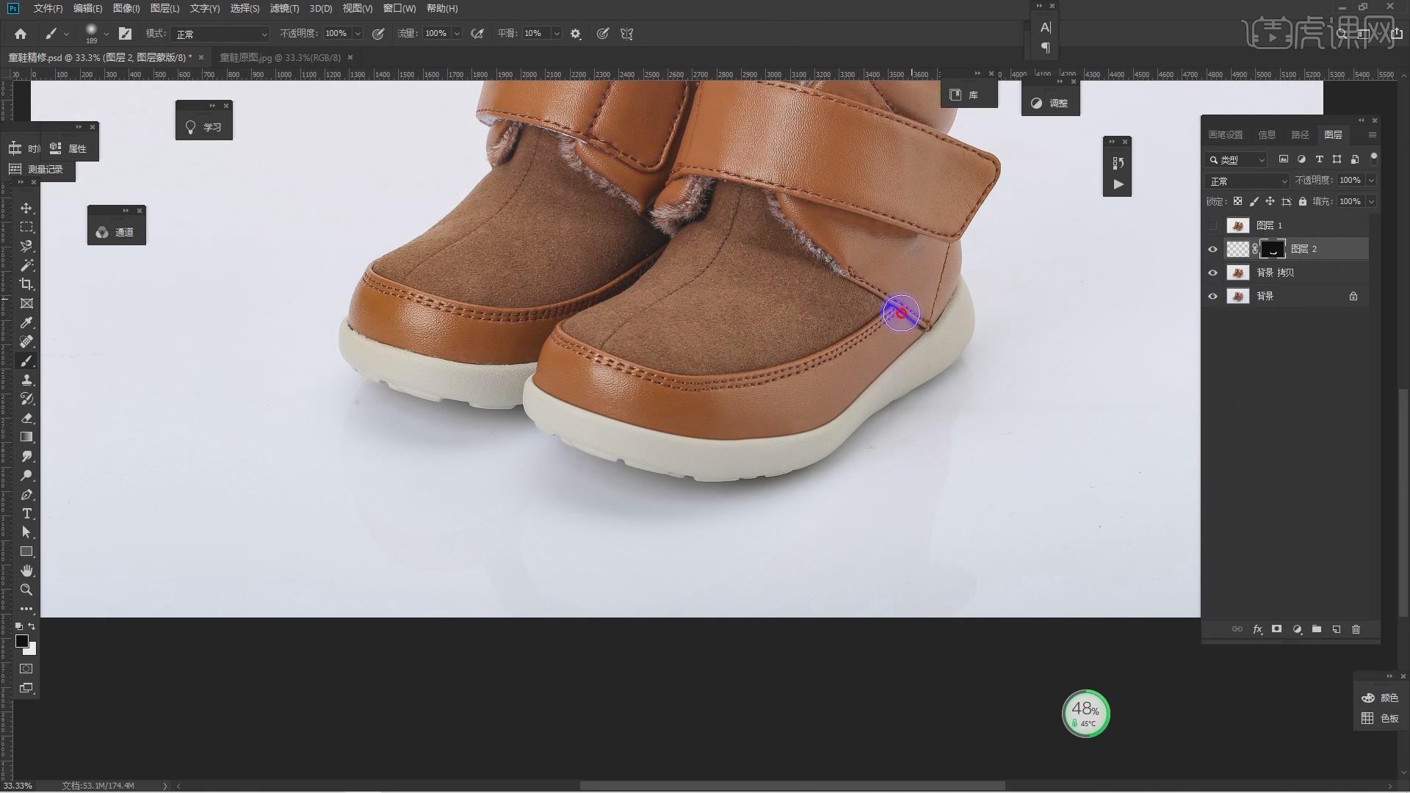The height and width of the screenshot is (793, 1410).
Task: Open layer fill 填充 dropdown arrow
Action: pyautogui.click(x=1371, y=201)
